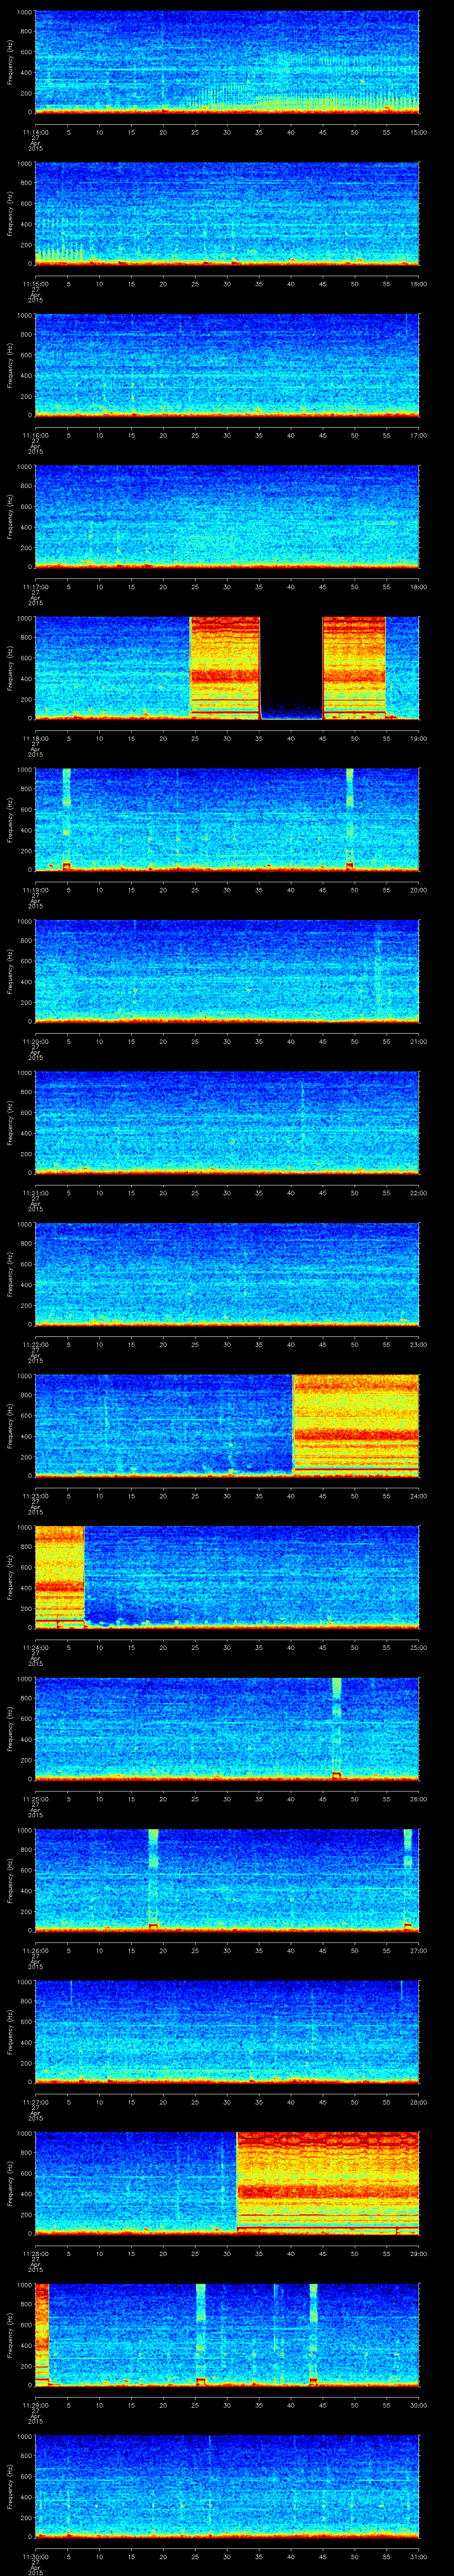Select the black data gap in the 11:18 spectrogram
This screenshot has height=2576, width=454.
coord(291,668)
